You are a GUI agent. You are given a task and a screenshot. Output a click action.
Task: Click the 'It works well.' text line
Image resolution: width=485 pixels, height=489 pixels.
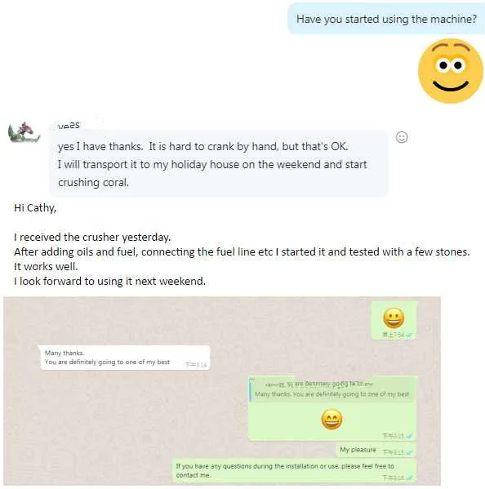click(x=46, y=267)
